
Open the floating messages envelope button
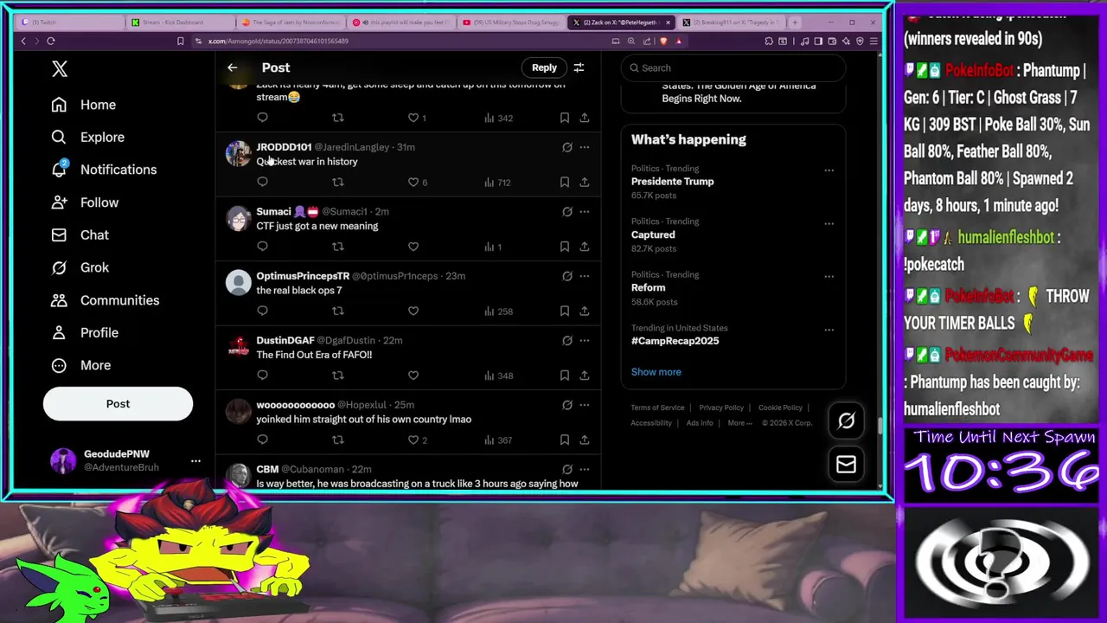pos(846,465)
